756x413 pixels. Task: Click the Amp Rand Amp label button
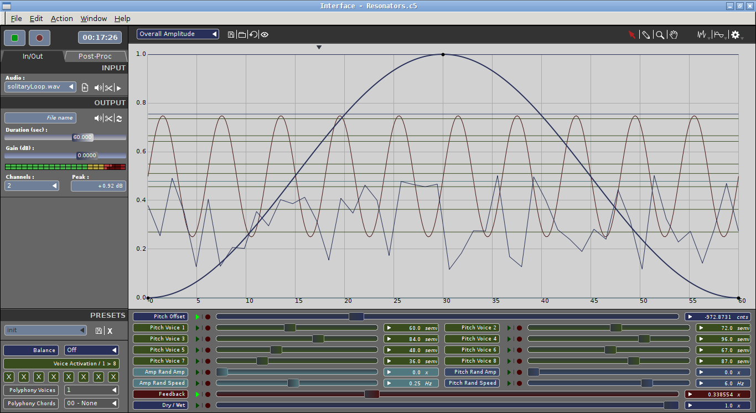coord(160,372)
